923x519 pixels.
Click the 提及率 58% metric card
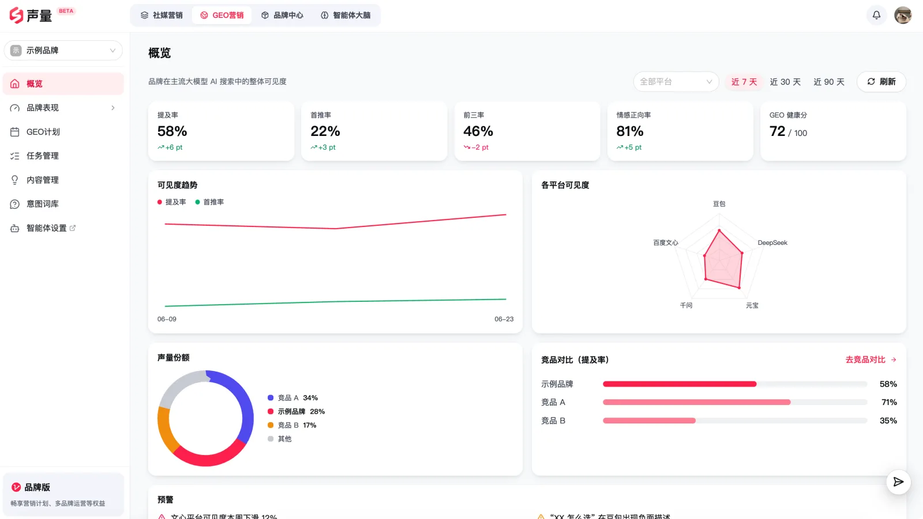pos(222,131)
